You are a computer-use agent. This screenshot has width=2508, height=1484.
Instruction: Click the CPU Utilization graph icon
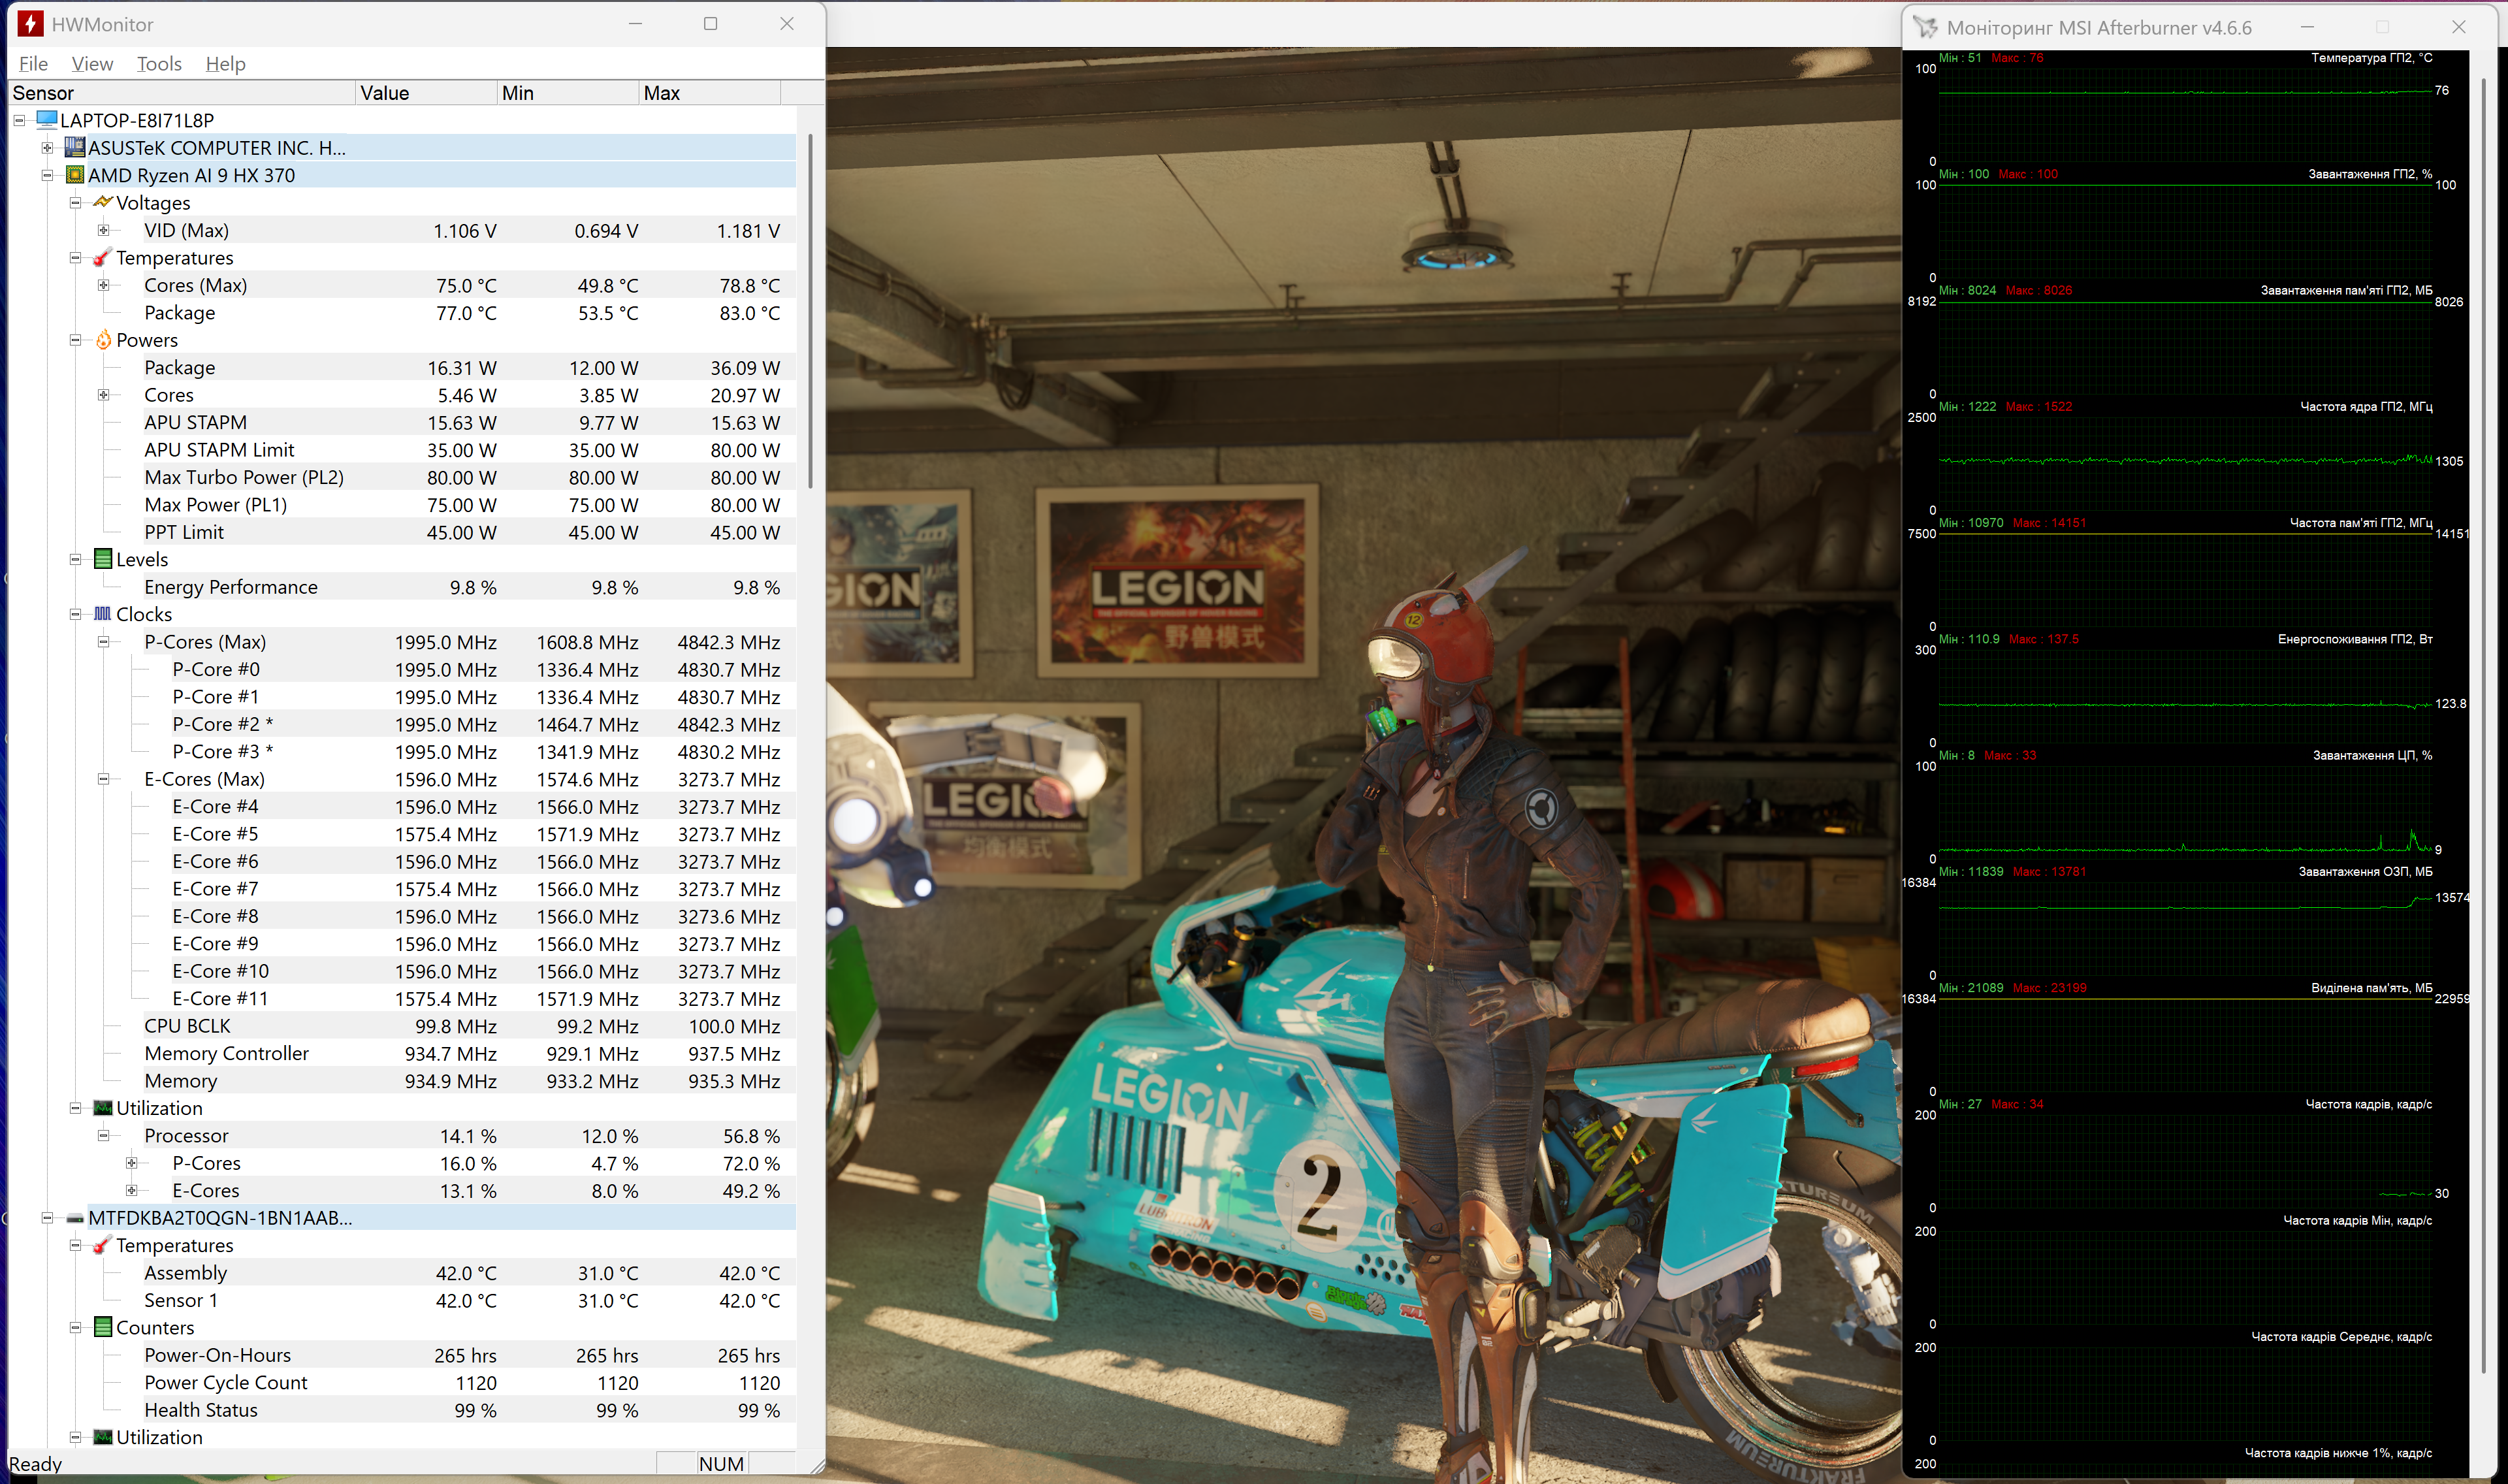point(103,1108)
